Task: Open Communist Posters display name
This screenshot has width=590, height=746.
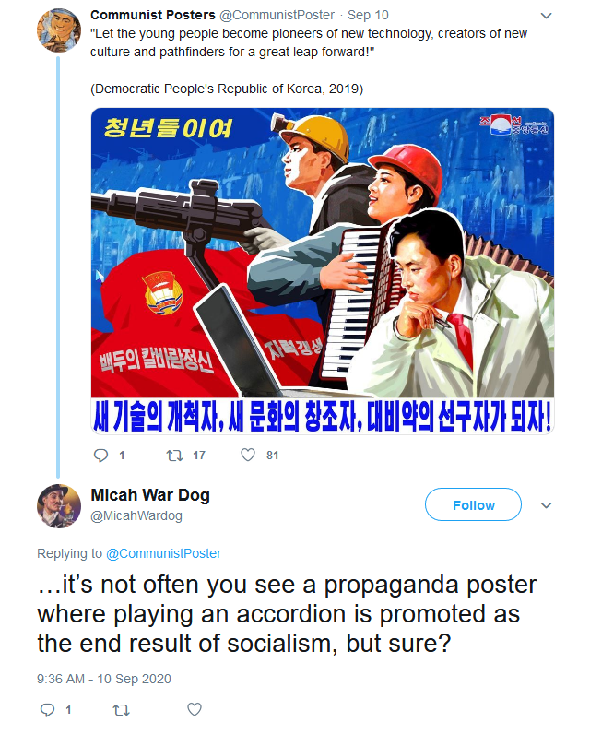Action: click(x=153, y=15)
